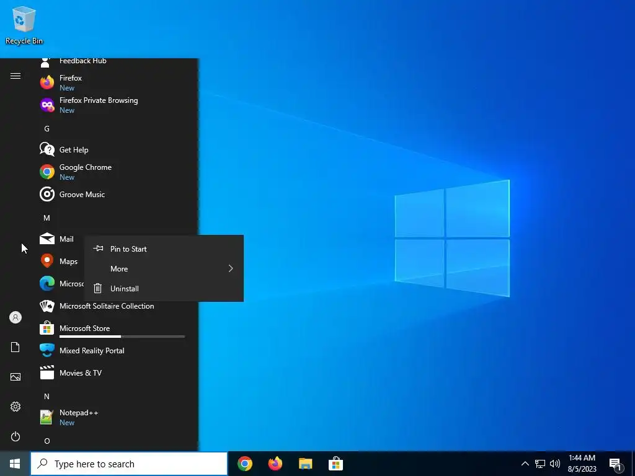This screenshot has height=476, width=635.
Task: Open Microsoft Store from the app list
Action: point(113,328)
